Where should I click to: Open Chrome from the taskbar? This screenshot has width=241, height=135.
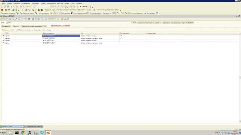(x=23, y=133)
